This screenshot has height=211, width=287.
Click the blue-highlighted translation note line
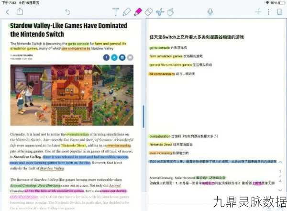[213, 162]
